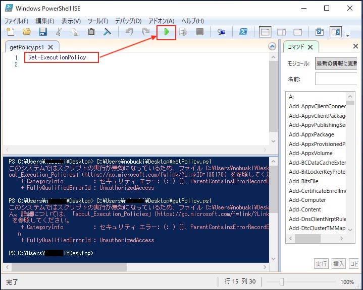Open script with folder icon
Image resolution: width=363 pixels, height=290 pixels.
click(26, 32)
